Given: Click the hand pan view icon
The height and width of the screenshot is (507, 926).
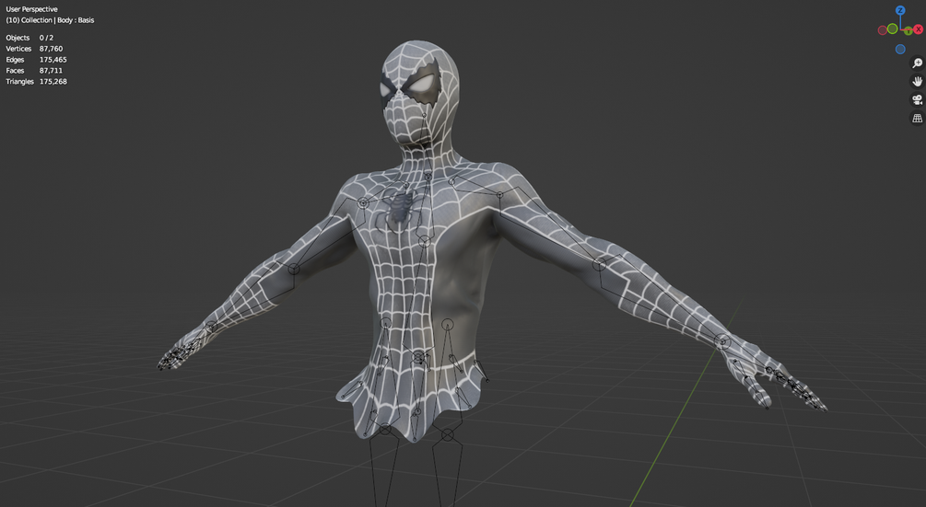Looking at the screenshot, I should coord(917,81).
